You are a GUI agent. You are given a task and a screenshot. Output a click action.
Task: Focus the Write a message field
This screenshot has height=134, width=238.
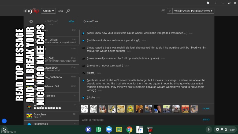tap(139, 120)
